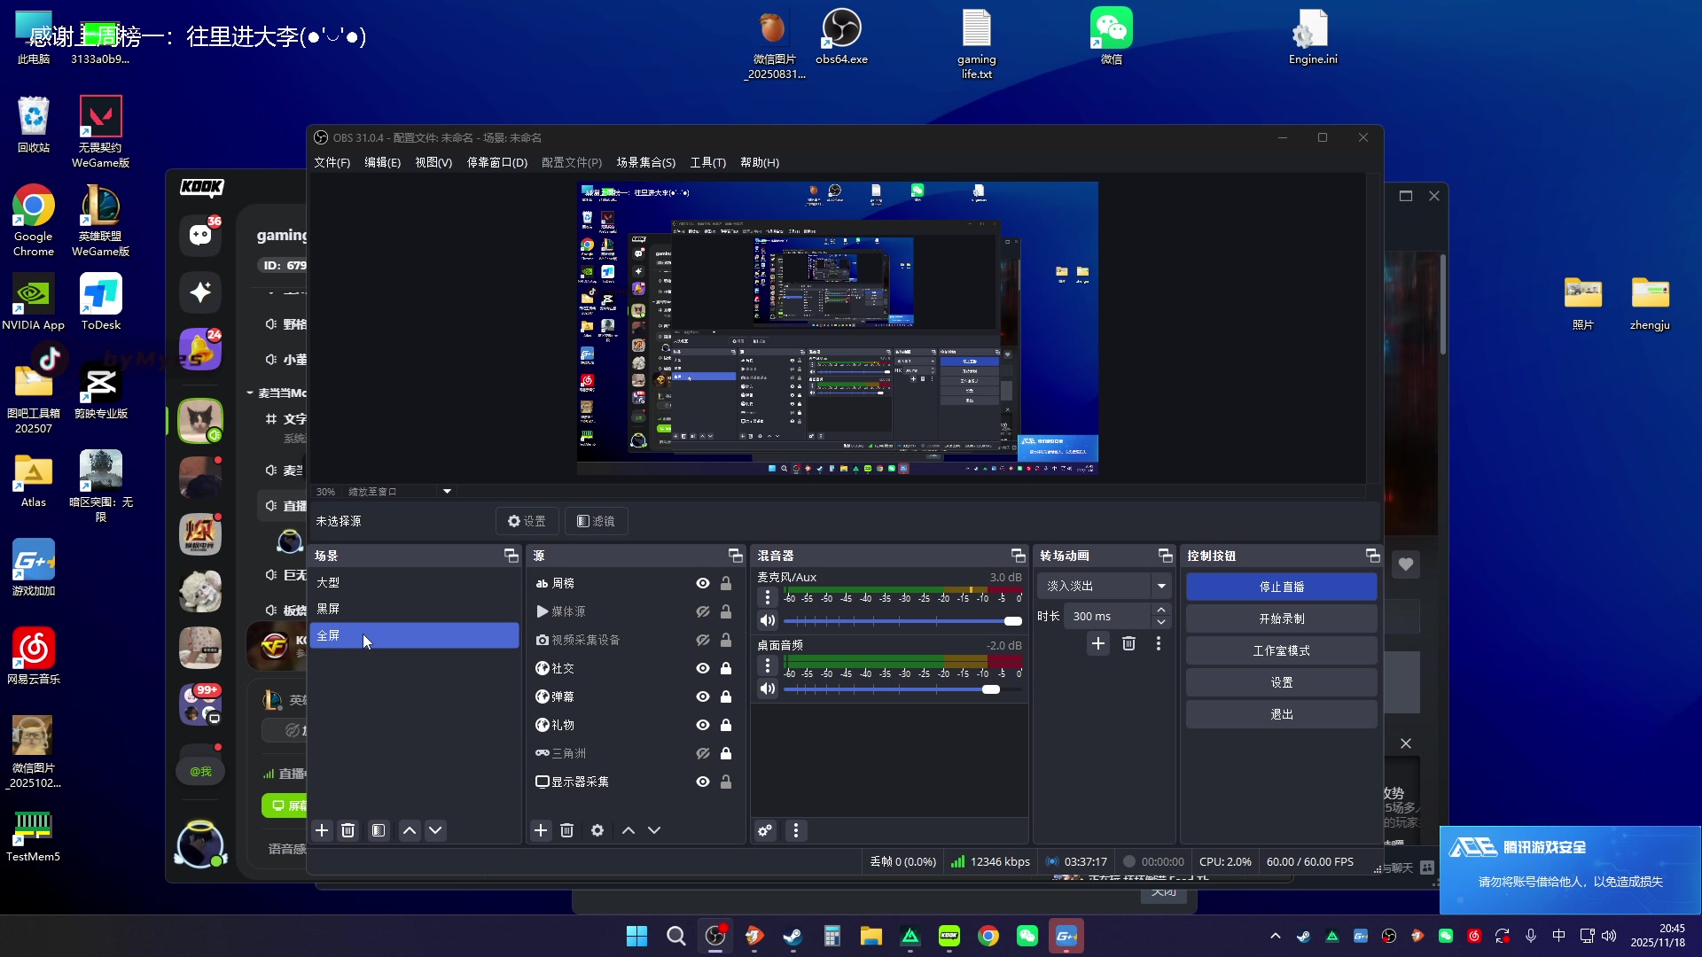Adjust the 桌面音频 volume slider
Viewport: 1702px width, 957px height.
(x=990, y=689)
